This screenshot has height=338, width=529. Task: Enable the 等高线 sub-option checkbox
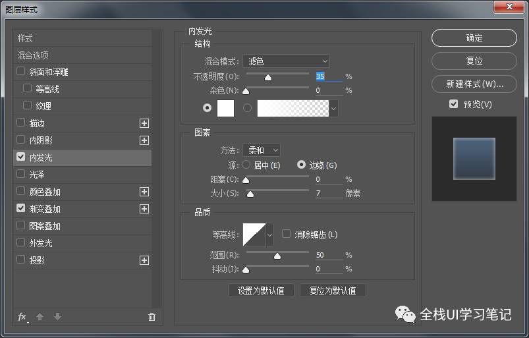click(27, 88)
